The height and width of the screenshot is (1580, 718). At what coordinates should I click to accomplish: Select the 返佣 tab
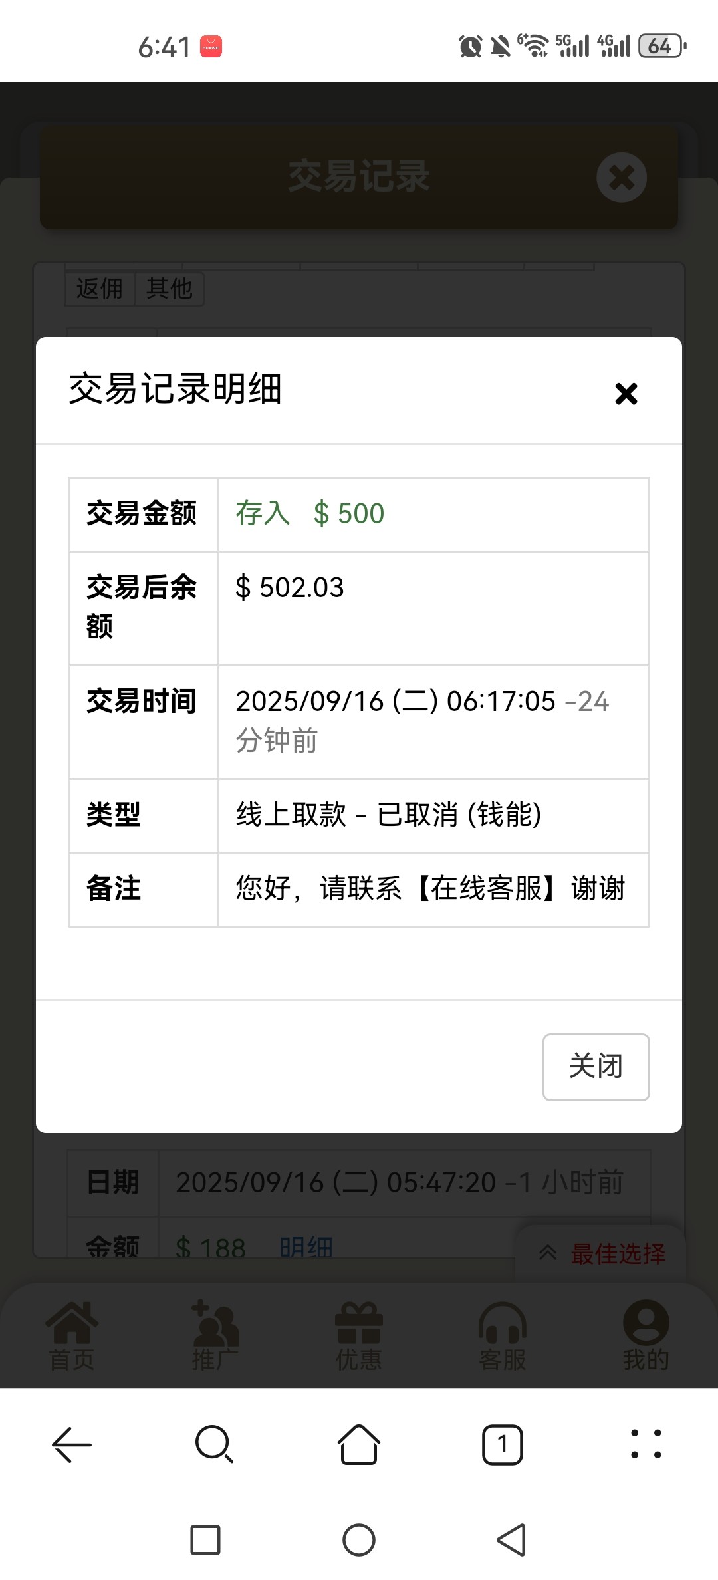click(100, 289)
